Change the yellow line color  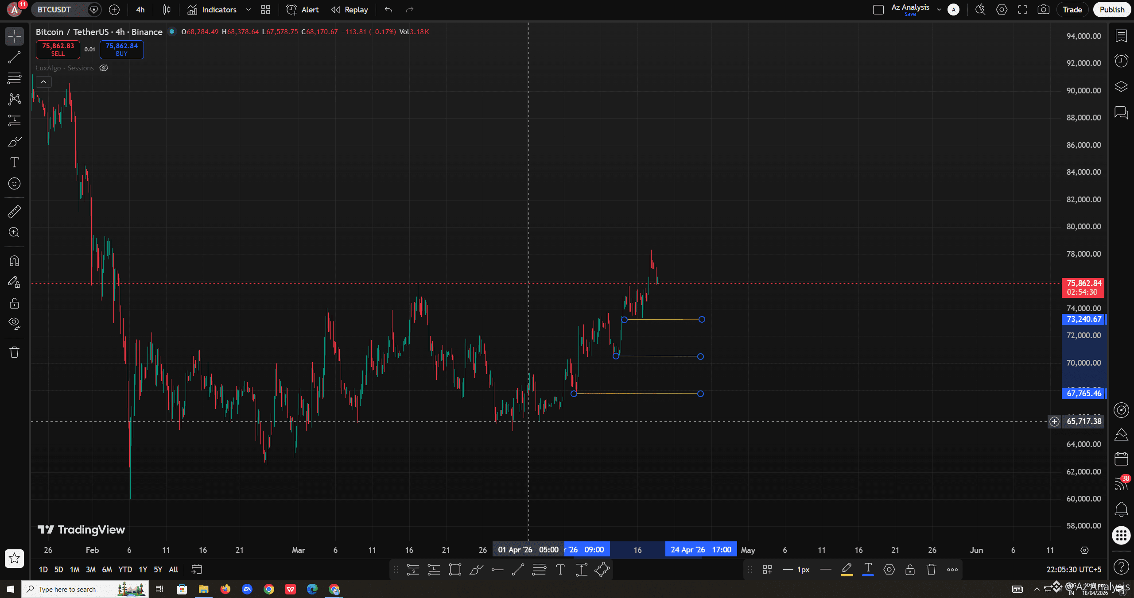click(847, 570)
